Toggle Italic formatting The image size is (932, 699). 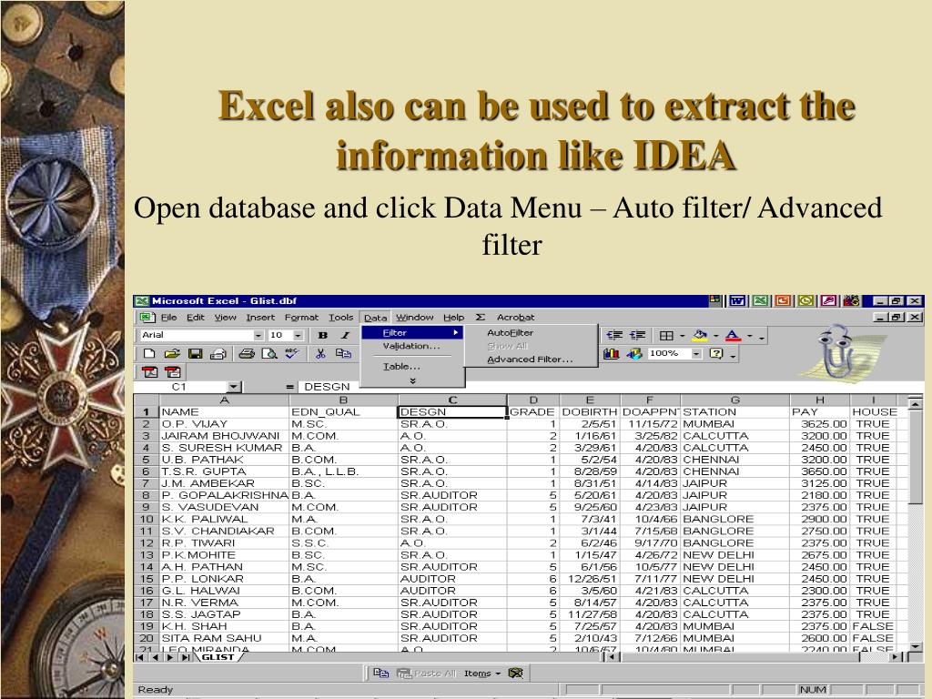pyautogui.click(x=345, y=335)
